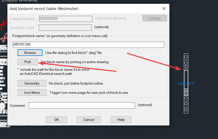Image resolution: width=218 pixels, height=139 pixels.
Task: Click the Catalog Number field 8950920000
Action: pyautogui.click(x=66, y=19)
